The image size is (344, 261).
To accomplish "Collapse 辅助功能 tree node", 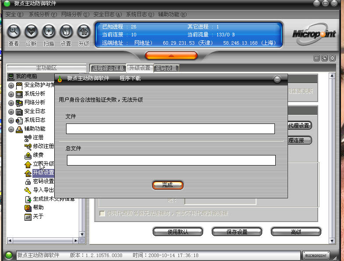I will coord(11,129).
